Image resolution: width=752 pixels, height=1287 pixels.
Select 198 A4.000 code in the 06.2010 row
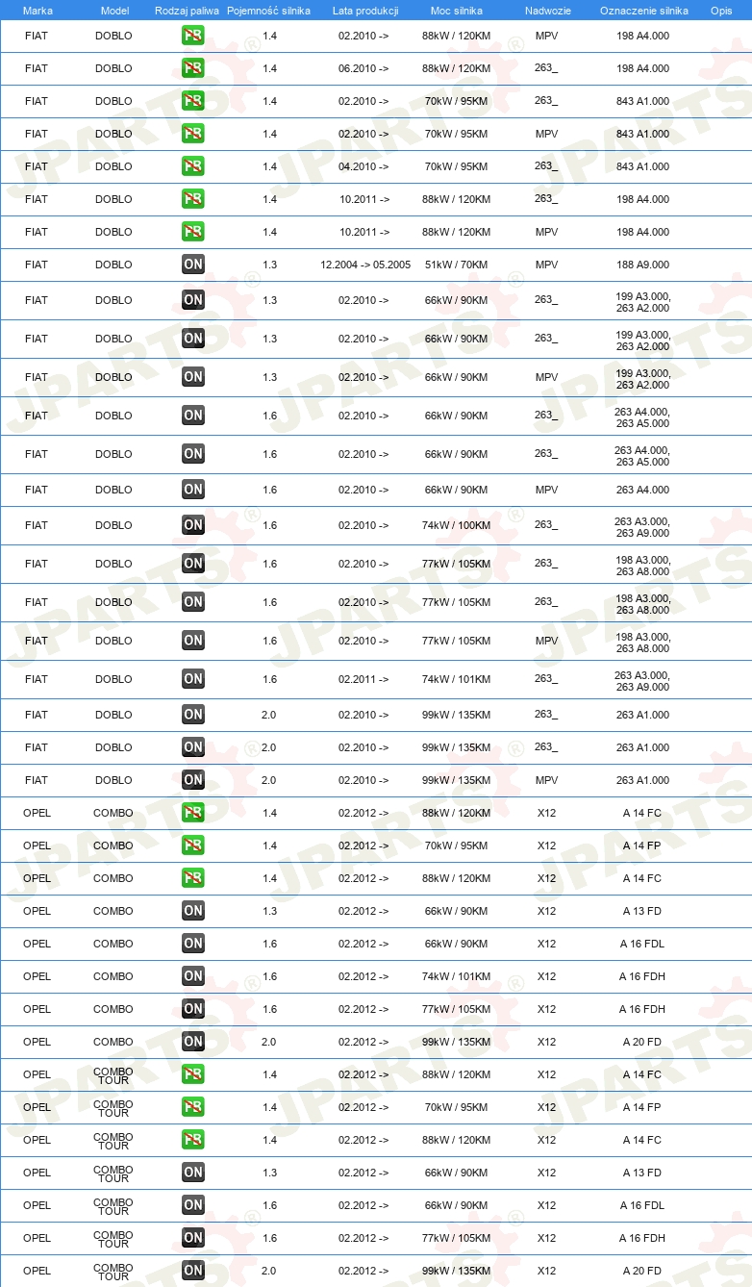pyautogui.click(x=643, y=68)
